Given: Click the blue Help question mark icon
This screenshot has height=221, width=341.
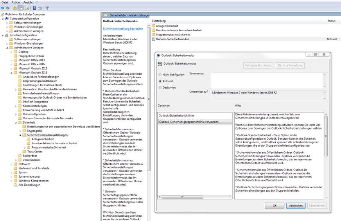Looking at the screenshot, I should pyautogui.click(x=34, y=8).
